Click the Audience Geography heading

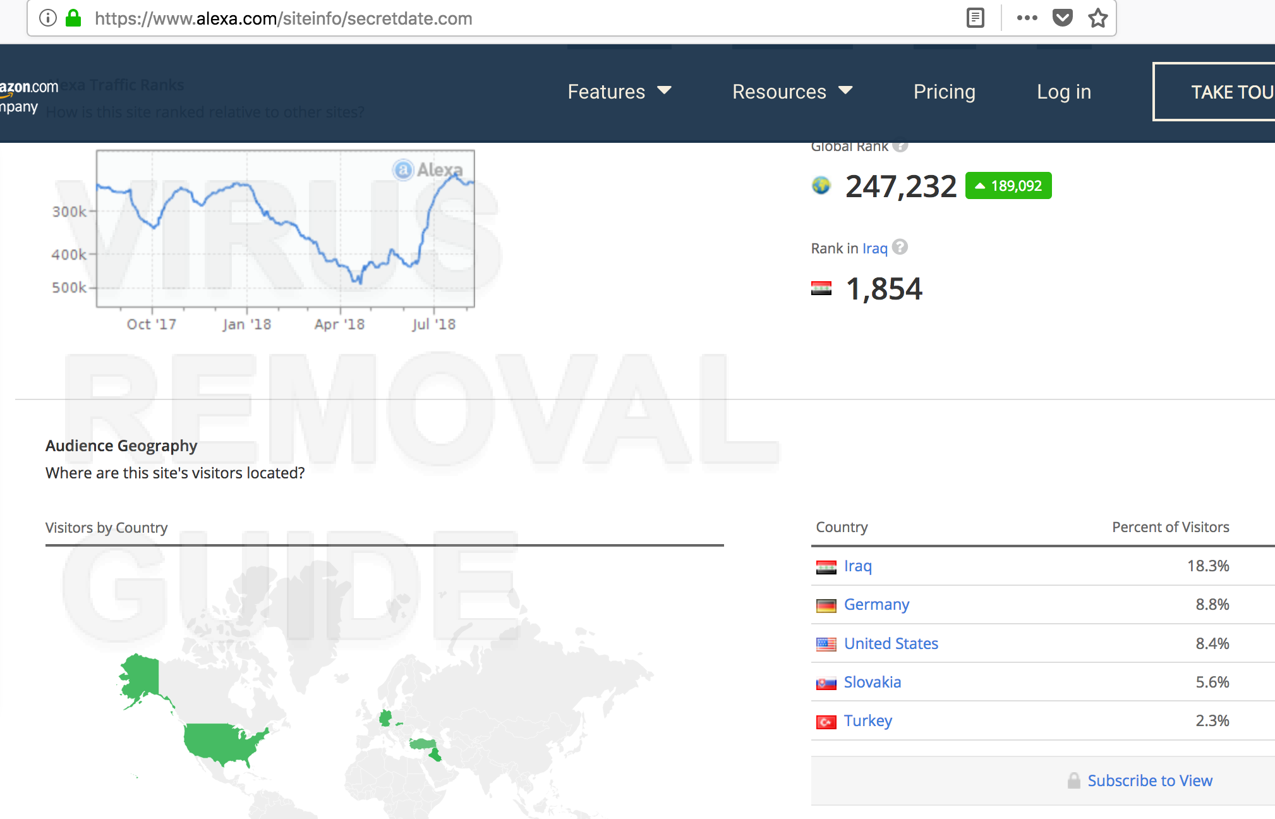121,446
